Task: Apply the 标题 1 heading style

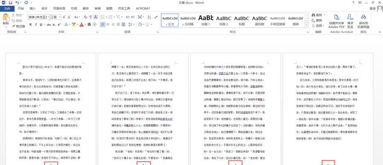Action: (x=206, y=20)
